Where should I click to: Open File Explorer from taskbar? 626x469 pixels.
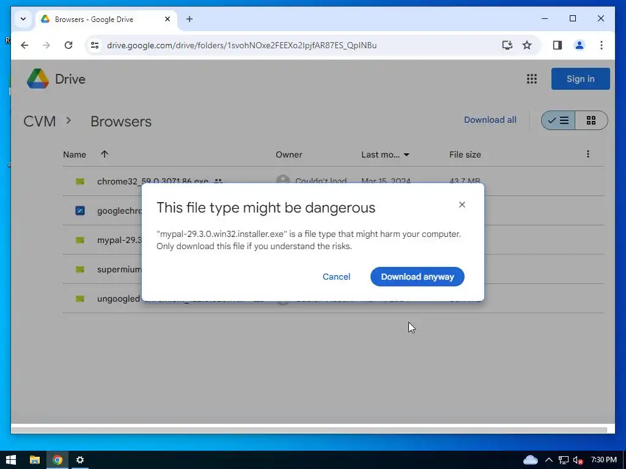coord(35,460)
